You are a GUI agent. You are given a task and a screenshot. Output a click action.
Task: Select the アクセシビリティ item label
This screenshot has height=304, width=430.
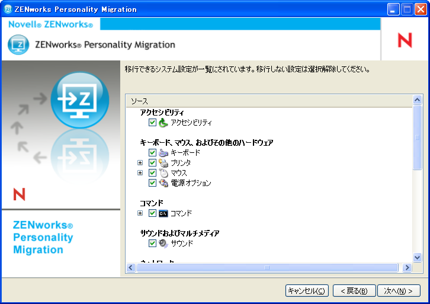[191, 122]
